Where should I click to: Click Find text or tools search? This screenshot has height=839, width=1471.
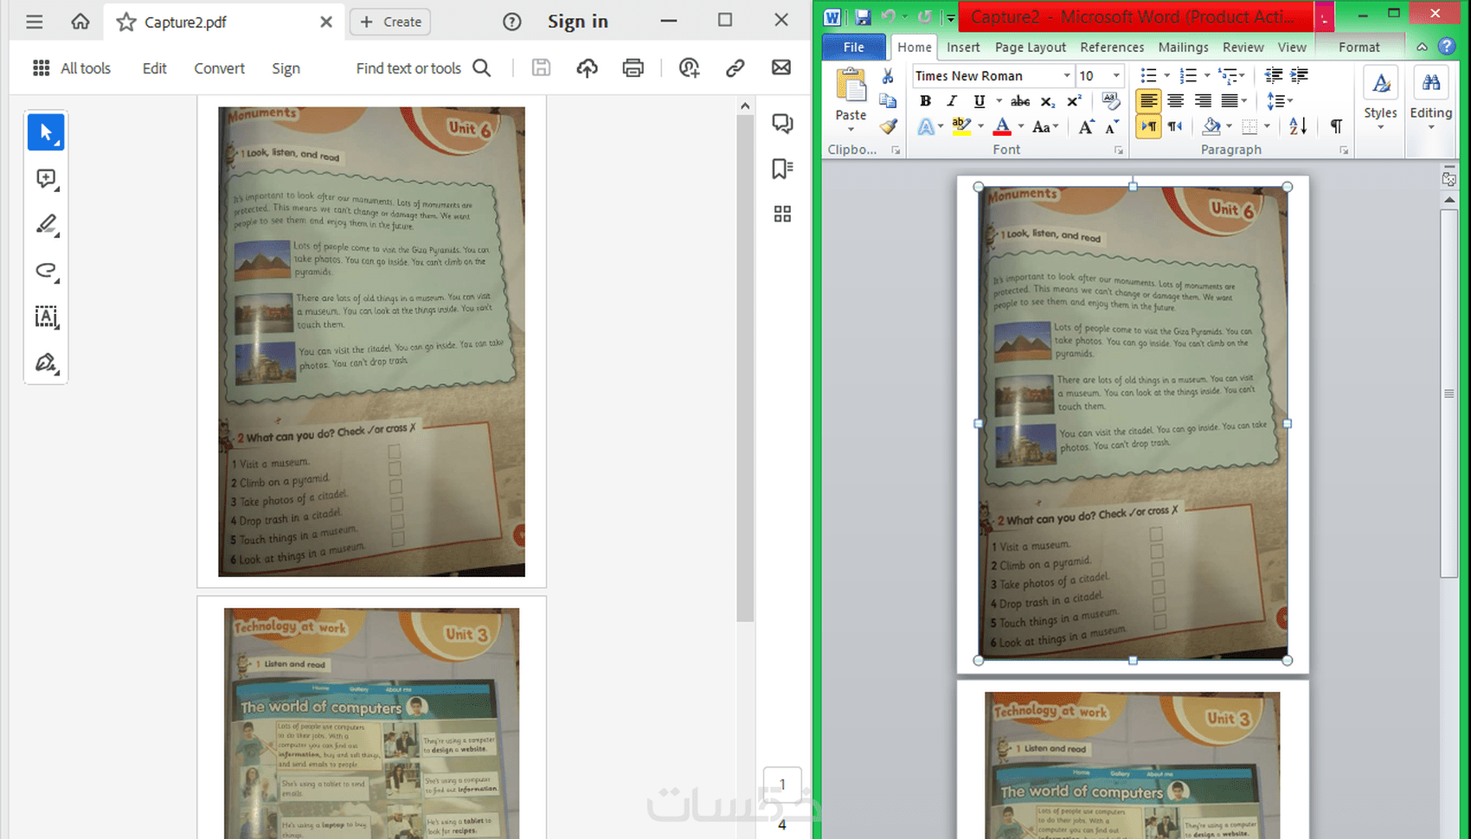423,68
